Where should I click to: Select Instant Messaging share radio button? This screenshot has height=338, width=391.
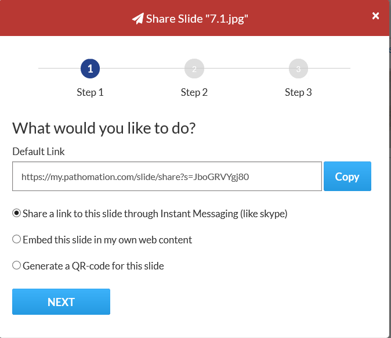click(x=17, y=213)
